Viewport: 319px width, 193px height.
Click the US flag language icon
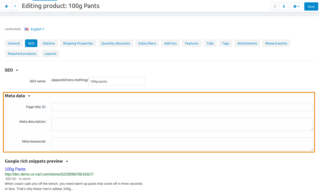pos(27,29)
